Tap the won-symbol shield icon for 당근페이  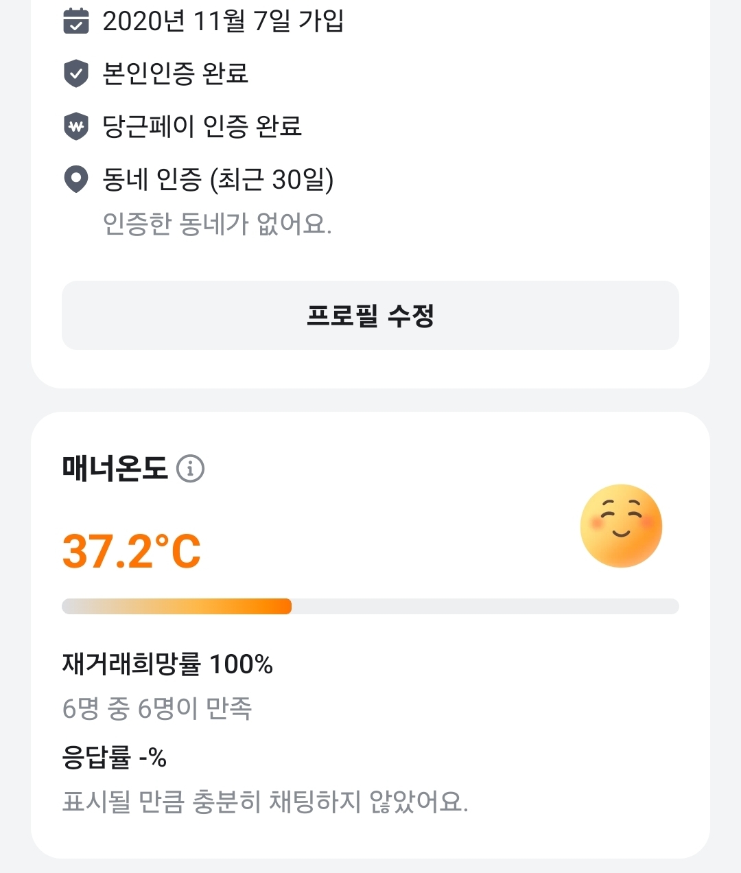tap(76, 126)
